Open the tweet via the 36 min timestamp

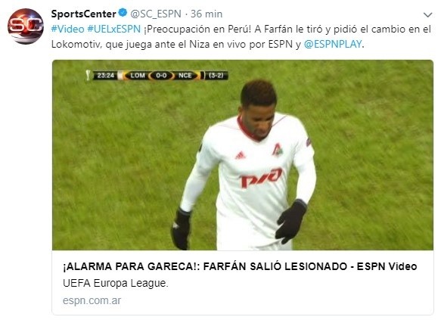(207, 14)
